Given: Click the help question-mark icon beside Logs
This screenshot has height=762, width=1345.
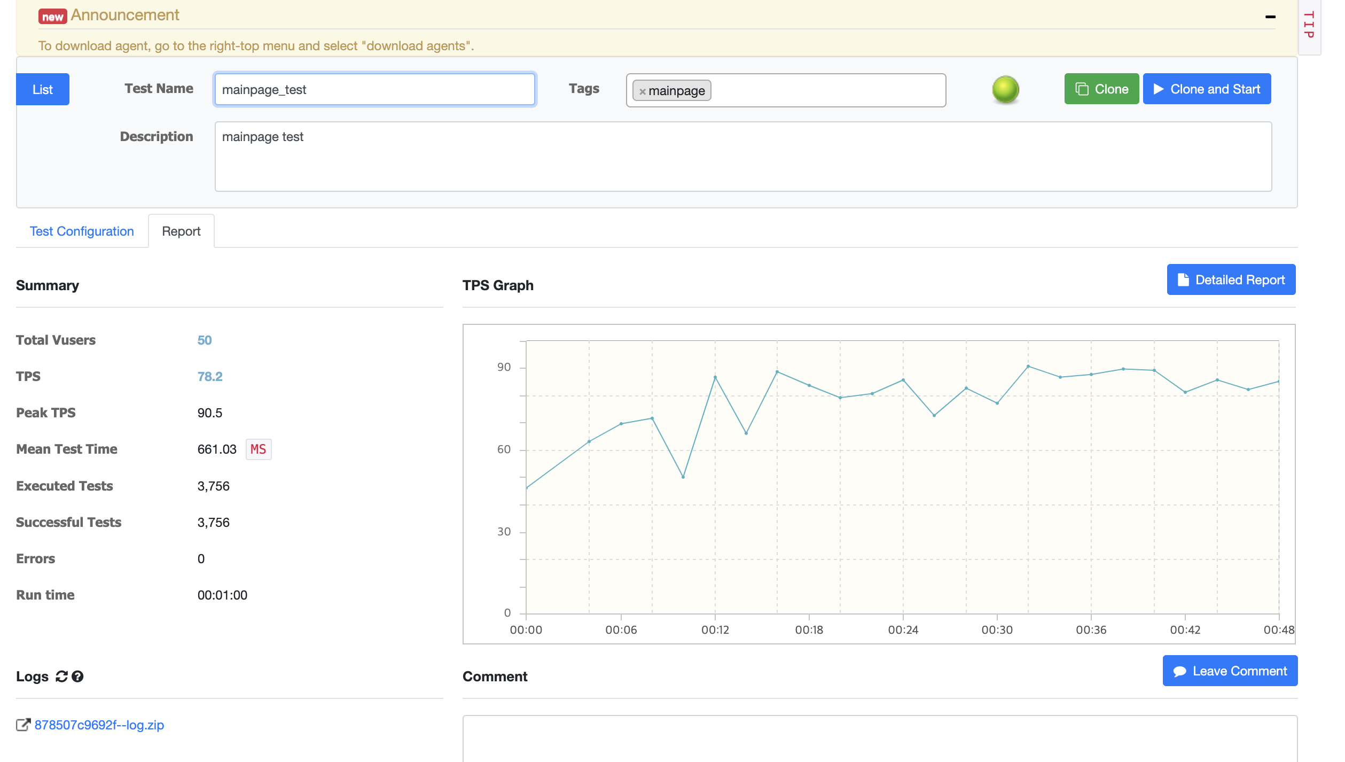Looking at the screenshot, I should pos(77,677).
